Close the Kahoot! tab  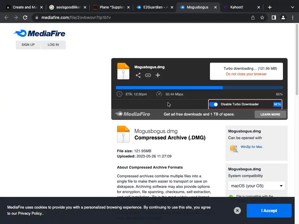(x=259, y=7)
